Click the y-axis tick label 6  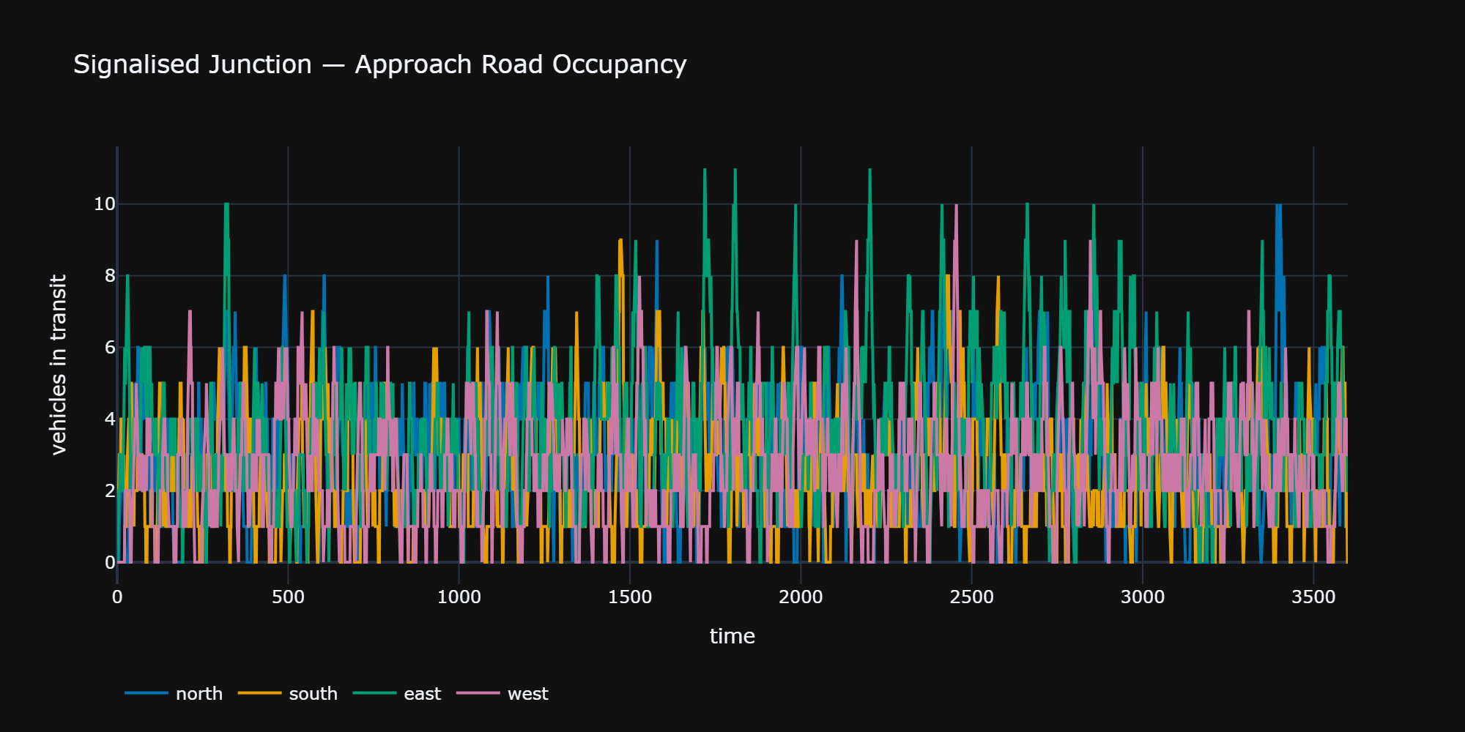pos(110,348)
